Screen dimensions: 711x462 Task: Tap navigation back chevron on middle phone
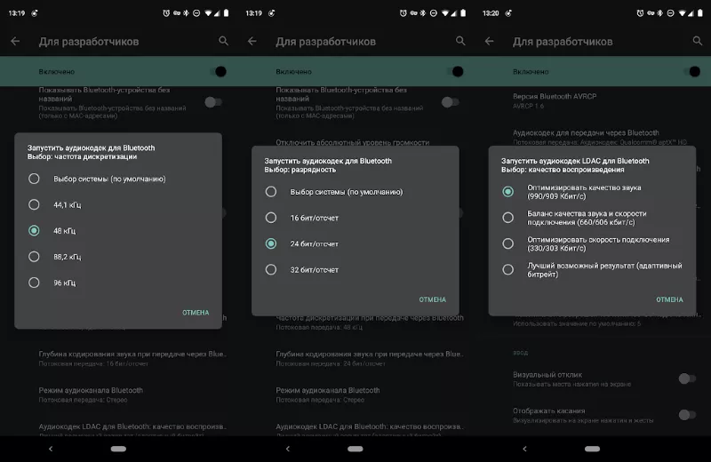287,449
